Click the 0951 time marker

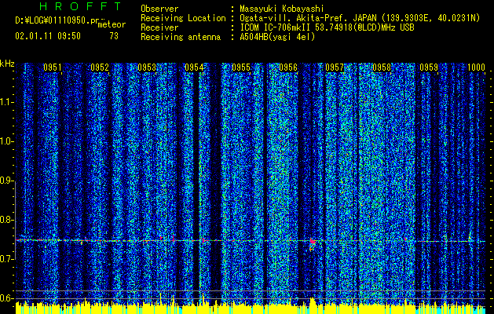[53, 67]
